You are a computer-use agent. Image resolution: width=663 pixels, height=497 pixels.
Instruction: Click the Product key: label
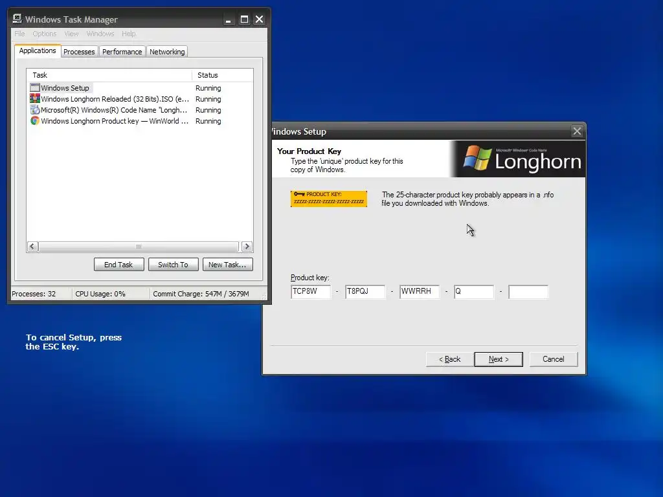[x=310, y=278]
